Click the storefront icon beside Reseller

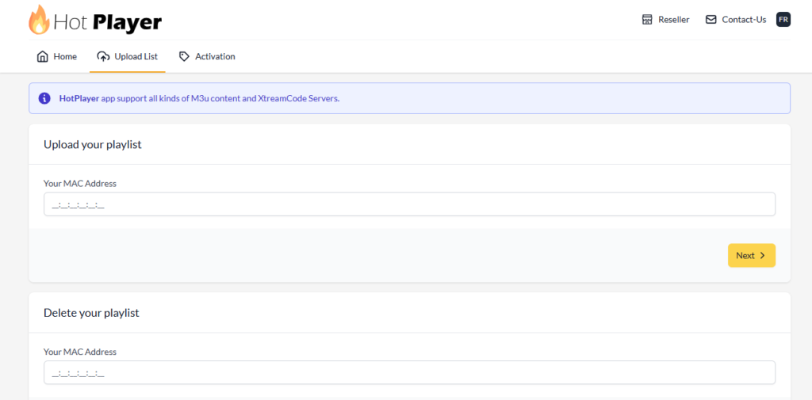(x=647, y=20)
